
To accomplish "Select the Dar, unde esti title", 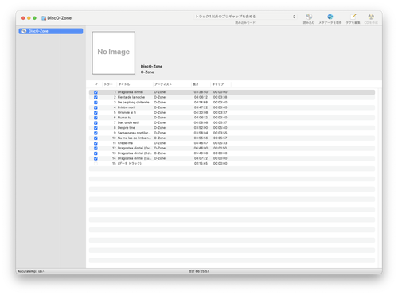I will click(x=128, y=122).
